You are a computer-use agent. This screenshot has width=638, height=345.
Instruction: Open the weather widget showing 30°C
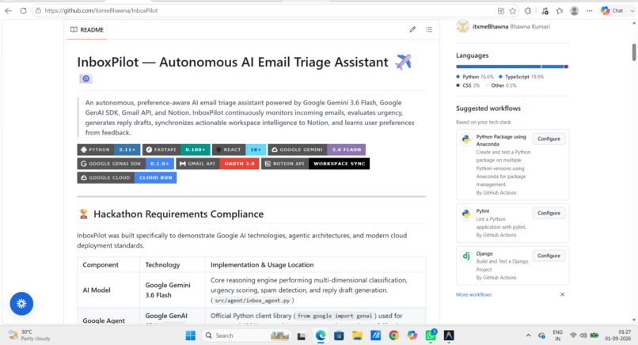pos(28,336)
